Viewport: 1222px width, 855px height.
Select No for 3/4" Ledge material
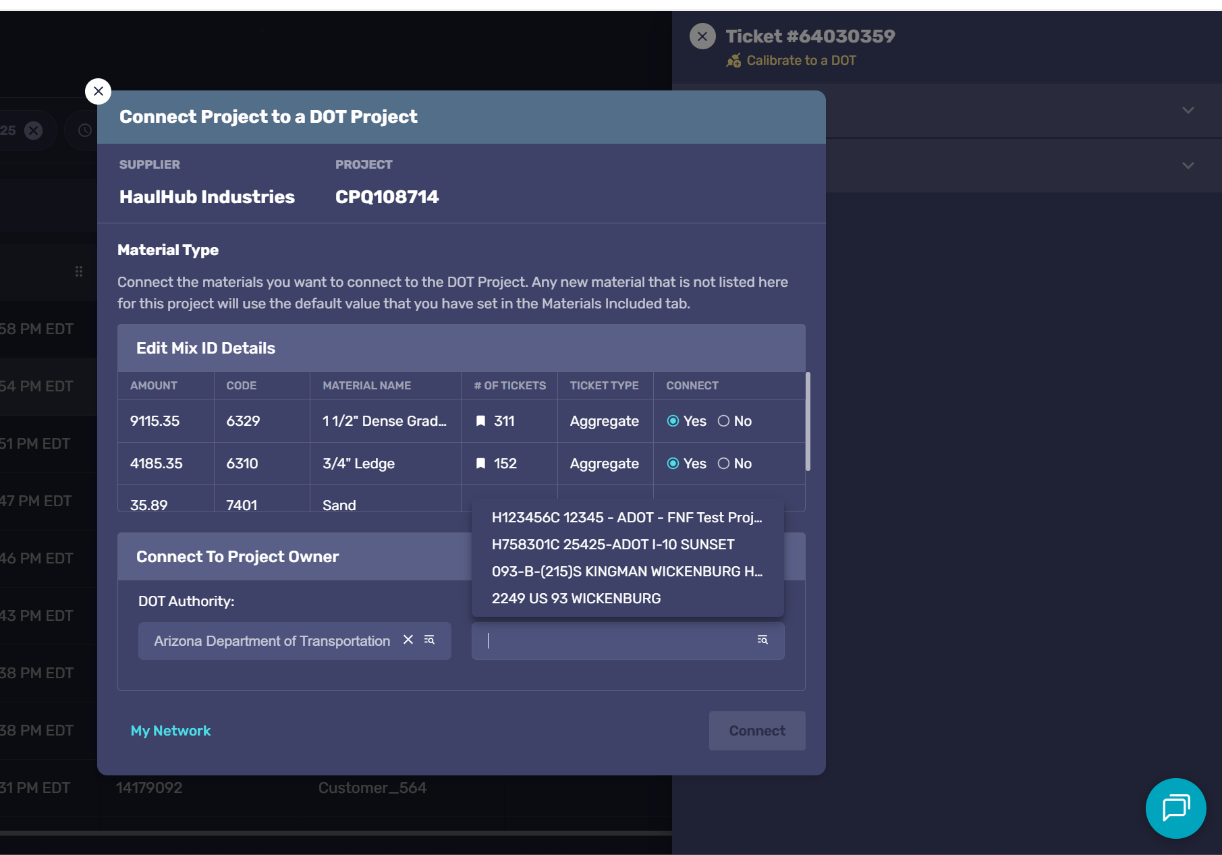pos(723,464)
